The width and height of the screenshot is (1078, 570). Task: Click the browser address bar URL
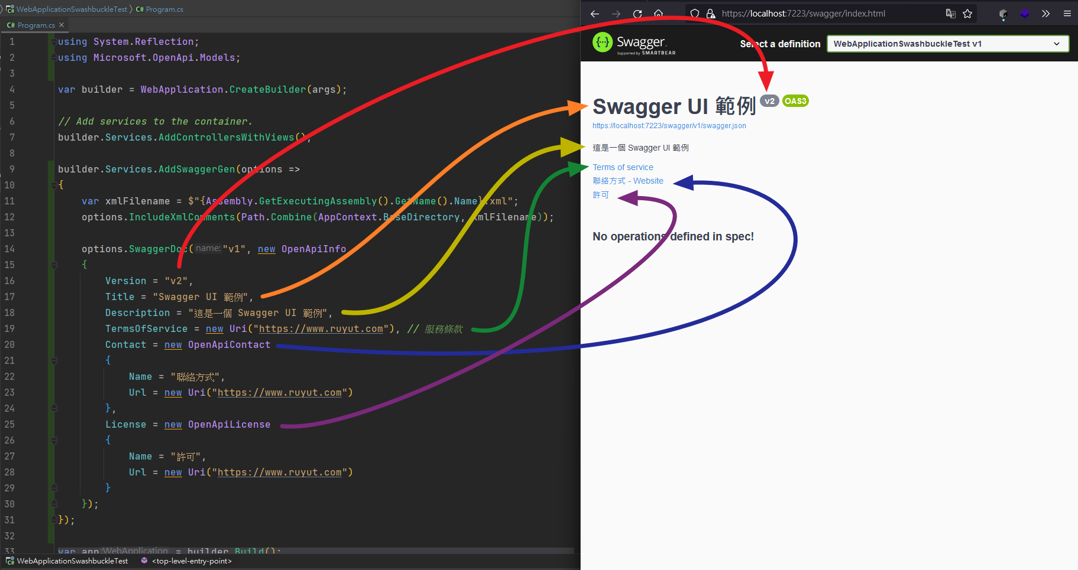coord(803,14)
